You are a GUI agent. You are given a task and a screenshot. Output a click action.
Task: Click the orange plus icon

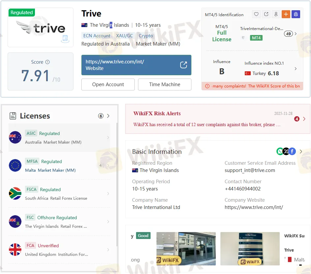tap(286, 14)
